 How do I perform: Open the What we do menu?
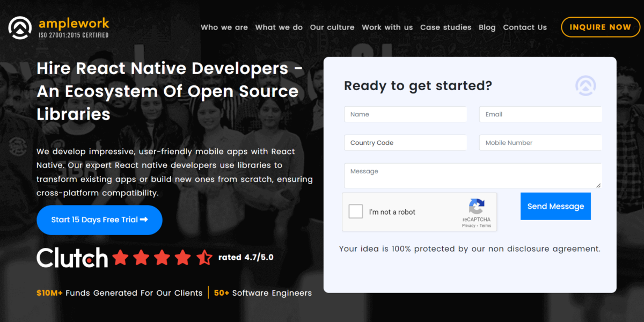(x=279, y=27)
